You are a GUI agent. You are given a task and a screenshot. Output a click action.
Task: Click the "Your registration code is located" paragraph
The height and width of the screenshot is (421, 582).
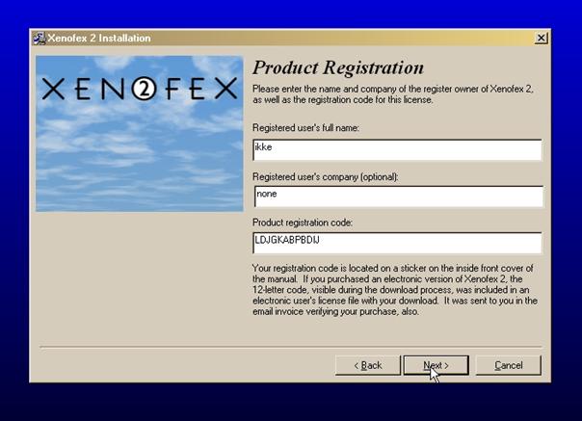pyautogui.click(x=395, y=290)
